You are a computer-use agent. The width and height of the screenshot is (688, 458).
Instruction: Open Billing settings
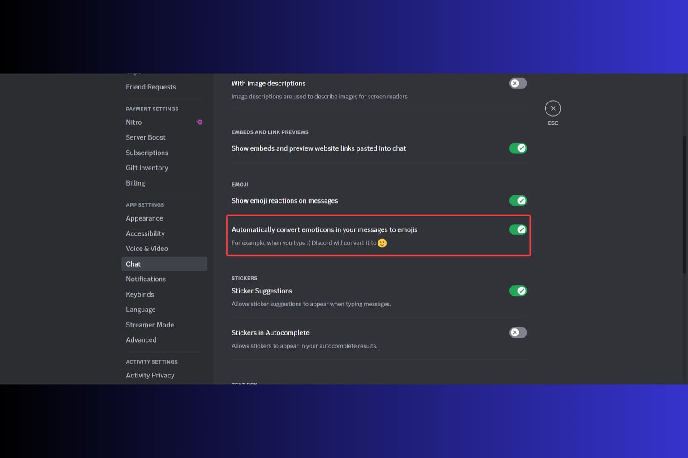(x=135, y=183)
